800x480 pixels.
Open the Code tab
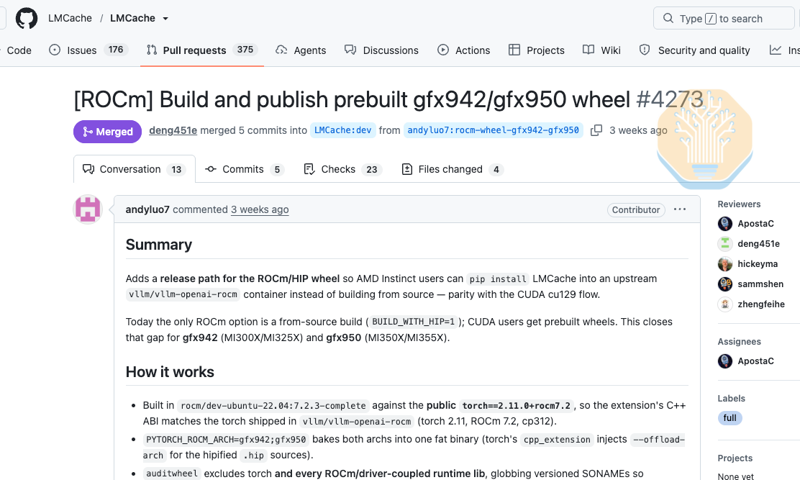click(19, 50)
